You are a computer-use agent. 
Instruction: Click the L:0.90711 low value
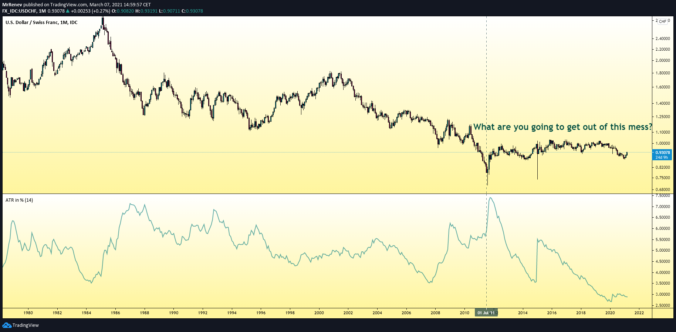point(169,11)
